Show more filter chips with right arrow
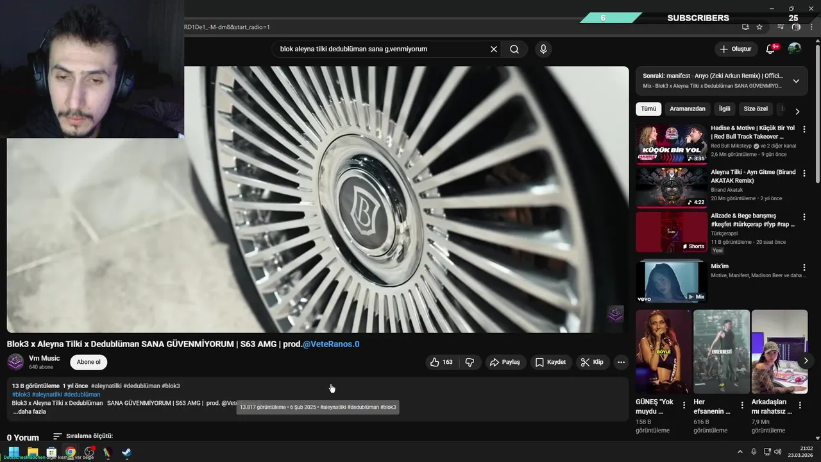The width and height of the screenshot is (821, 462). (x=797, y=111)
